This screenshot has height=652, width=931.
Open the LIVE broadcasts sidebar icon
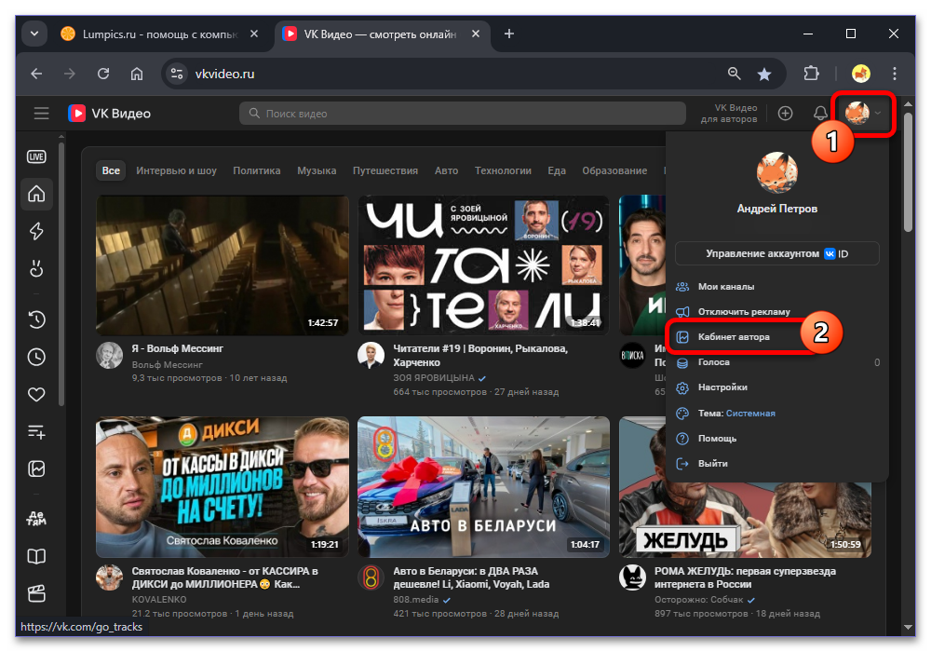point(37,156)
